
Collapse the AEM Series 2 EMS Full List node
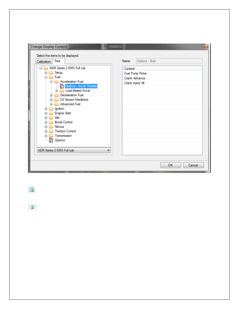tap(41, 68)
